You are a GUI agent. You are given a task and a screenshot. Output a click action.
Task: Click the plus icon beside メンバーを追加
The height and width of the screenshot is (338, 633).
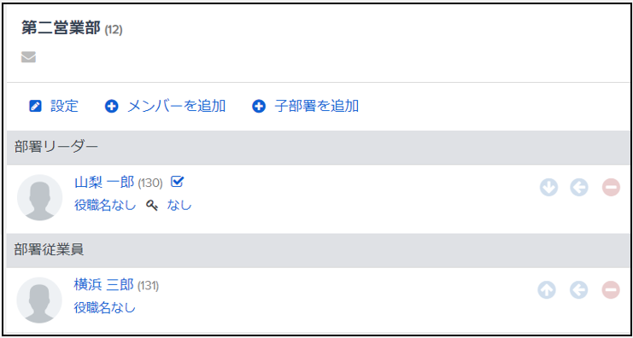[111, 107]
